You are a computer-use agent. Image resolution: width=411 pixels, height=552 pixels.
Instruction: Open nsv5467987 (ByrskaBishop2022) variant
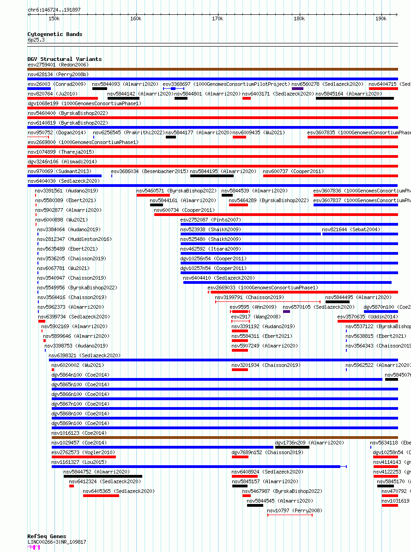(282, 491)
